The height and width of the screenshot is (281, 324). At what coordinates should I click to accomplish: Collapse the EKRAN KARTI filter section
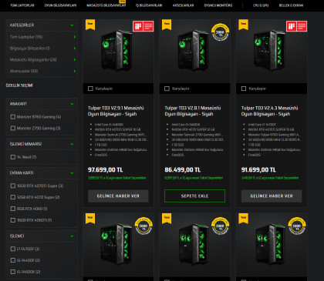tap(72, 173)
